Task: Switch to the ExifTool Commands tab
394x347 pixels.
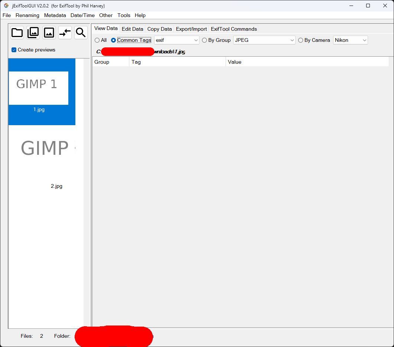Action: point(234,29)
